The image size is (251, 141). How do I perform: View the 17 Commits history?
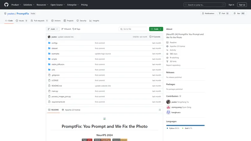pos(155,37)
